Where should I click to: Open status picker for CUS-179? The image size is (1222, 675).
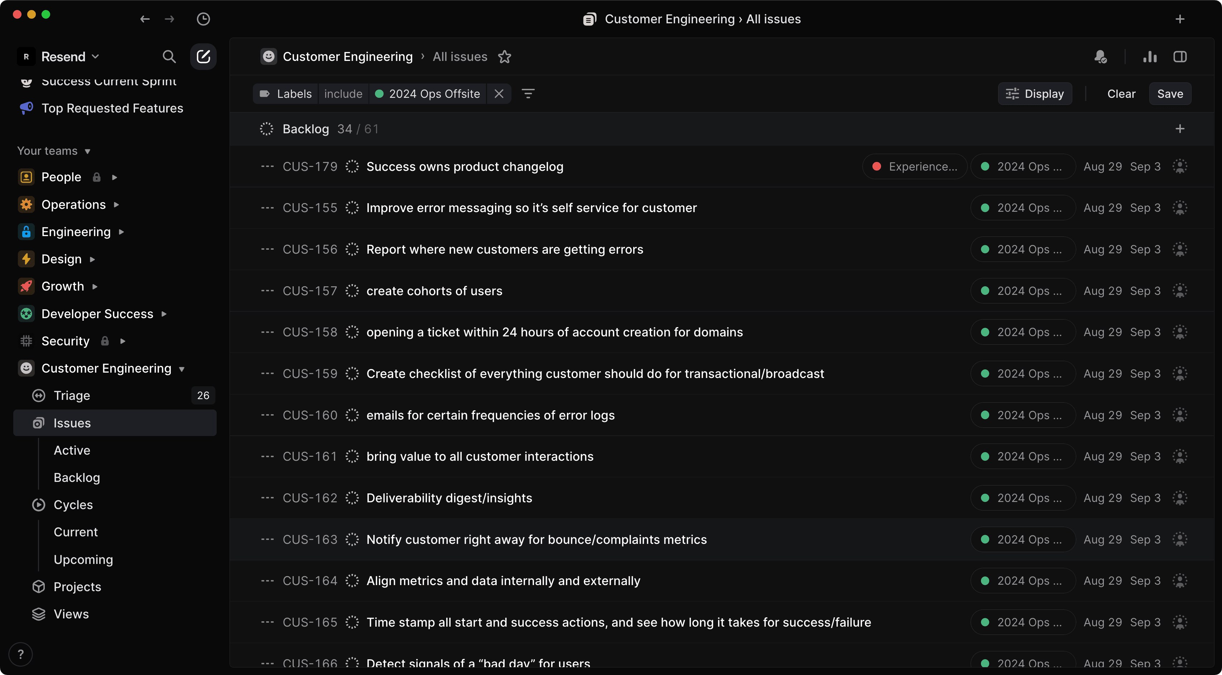point(352,167)
